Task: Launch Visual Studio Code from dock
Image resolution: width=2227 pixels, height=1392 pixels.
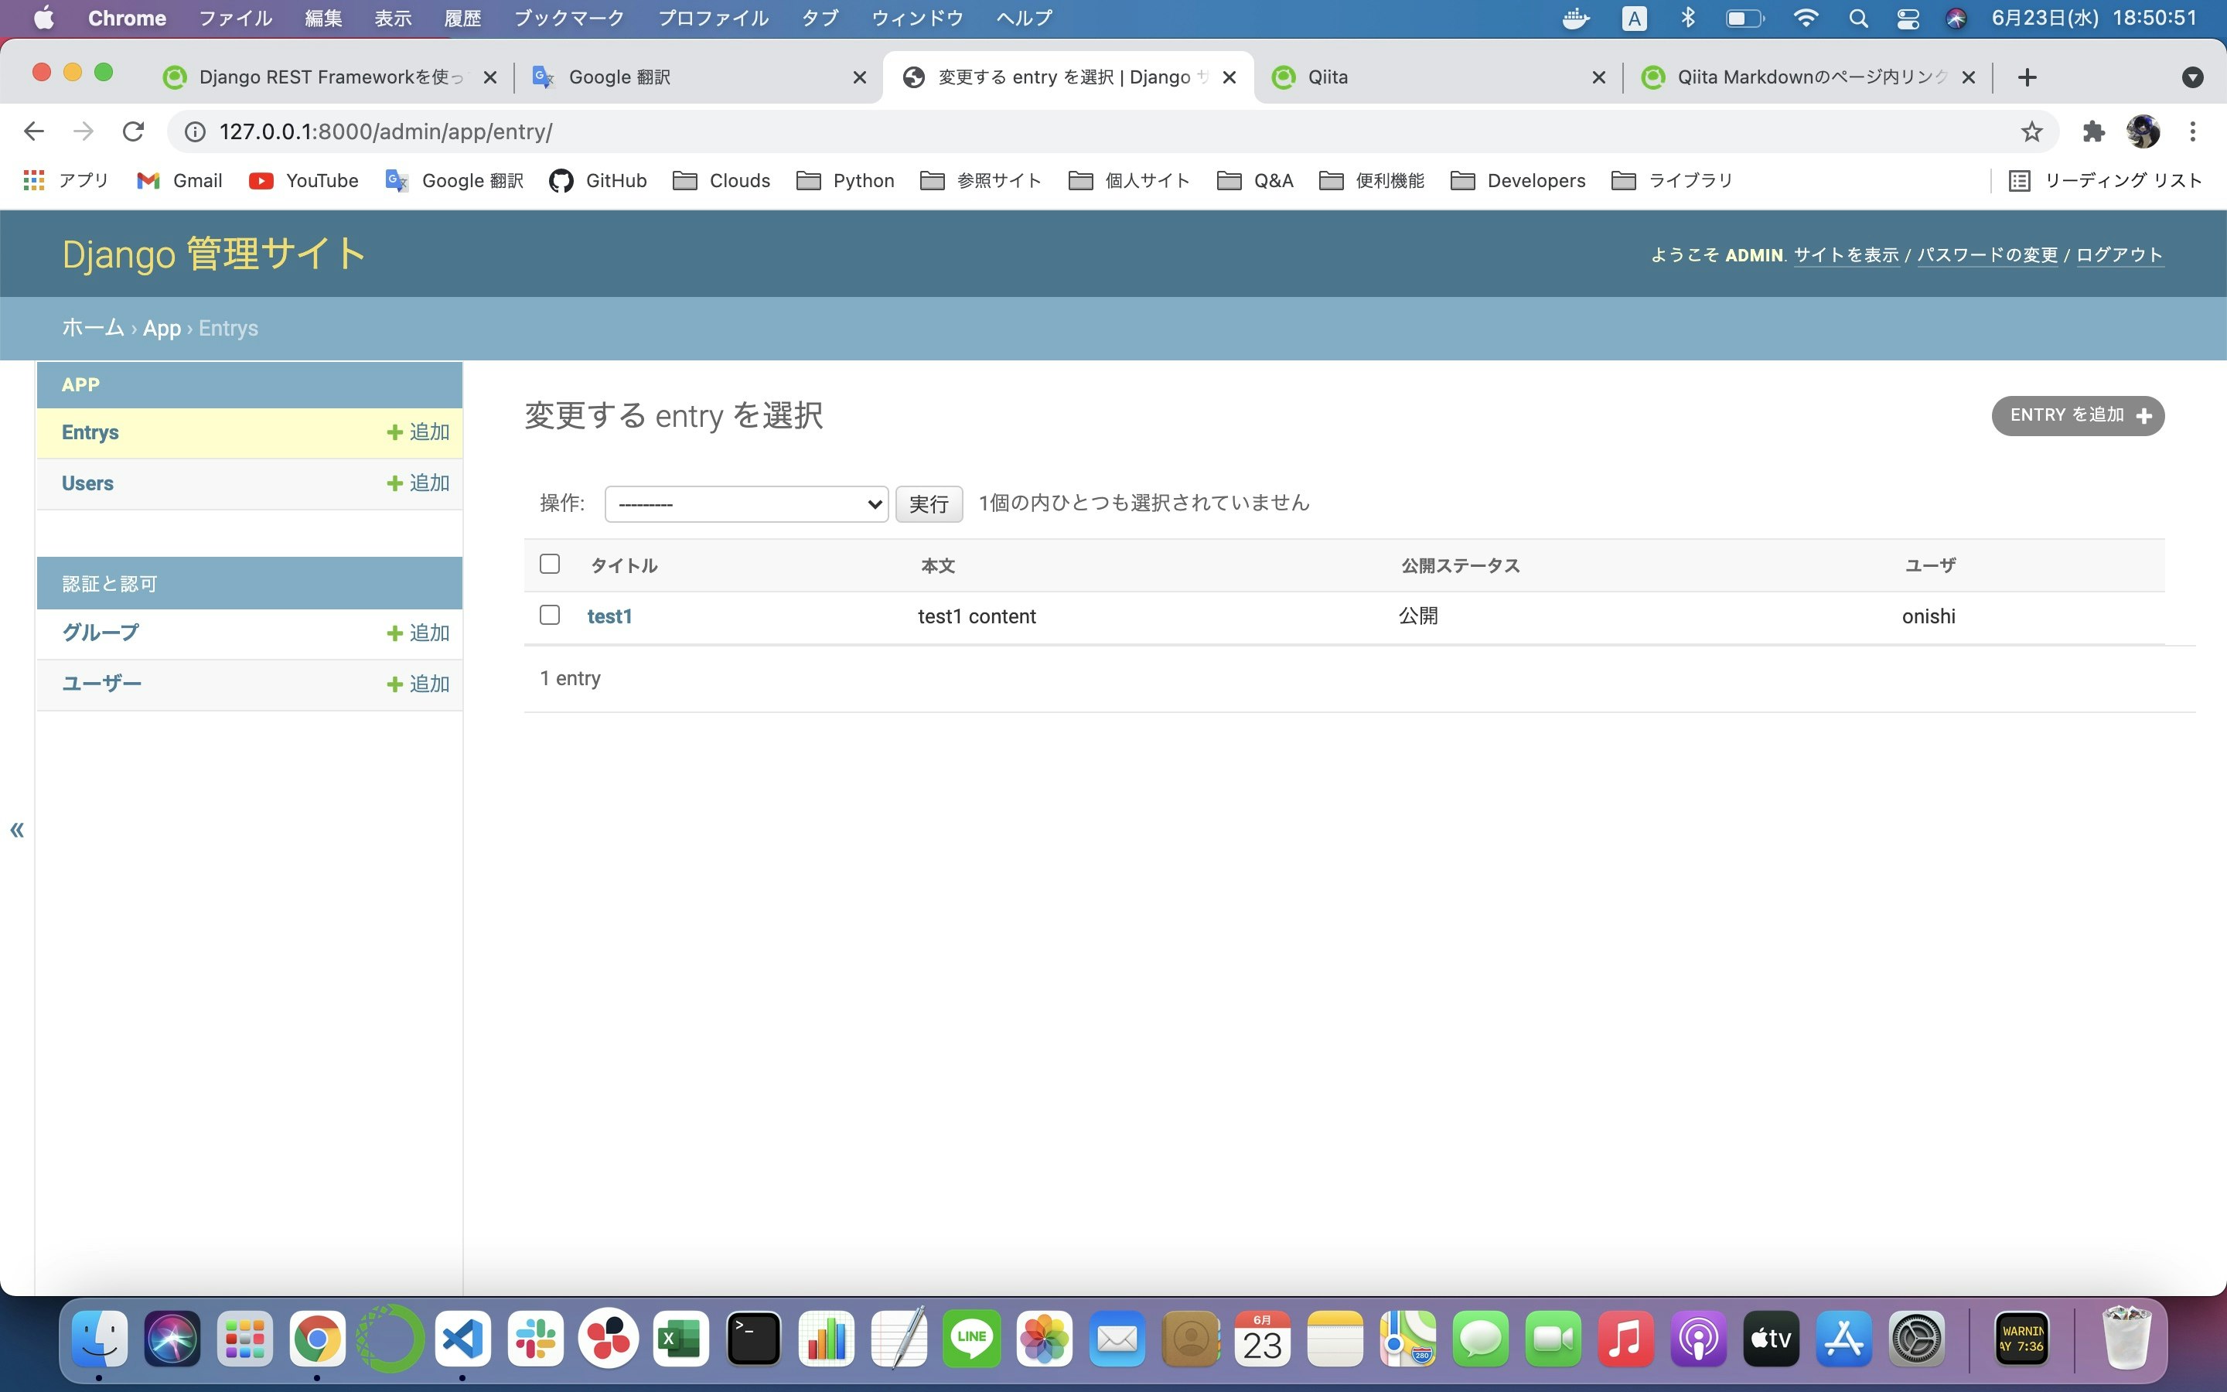Action: (462, 1339)
